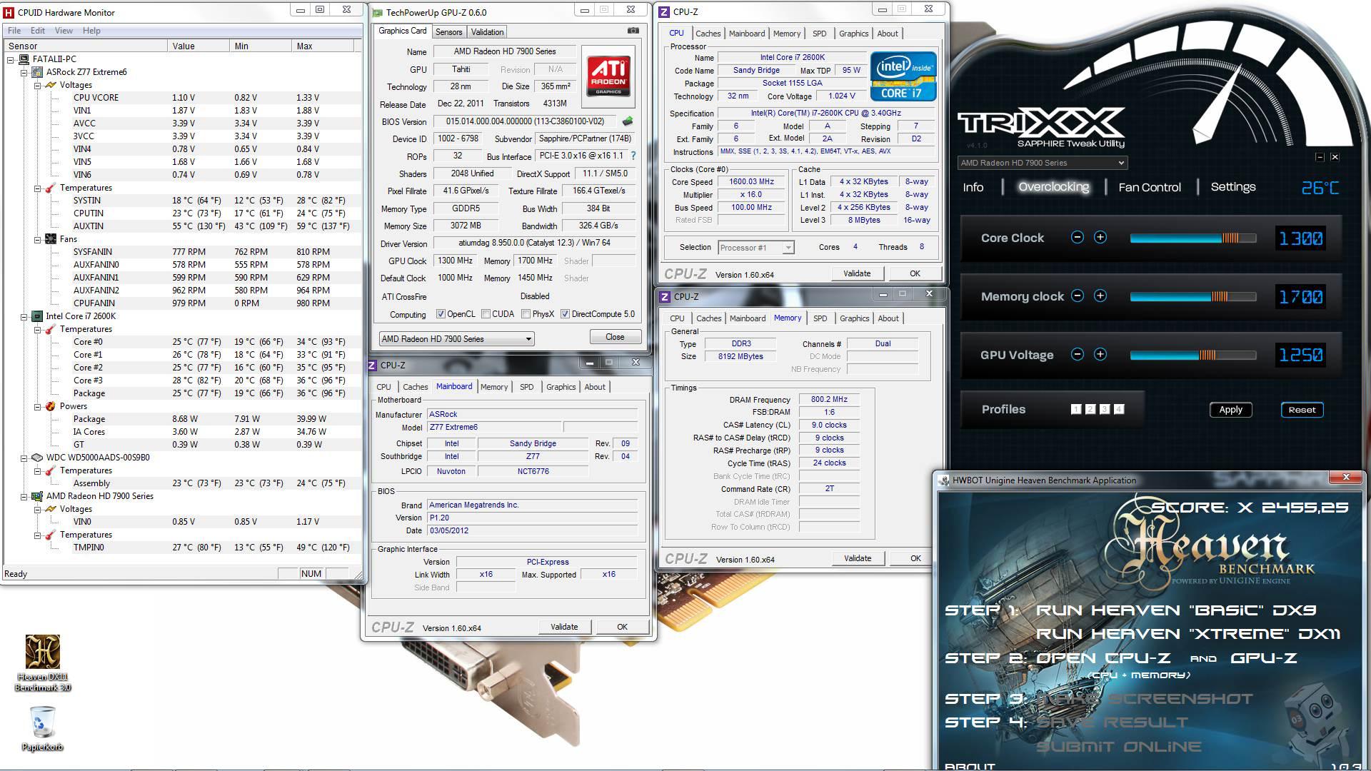Collapse the Fans node in HWMonitor

37,240
